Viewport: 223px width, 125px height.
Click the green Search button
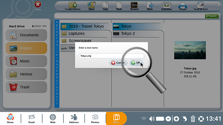212,16
